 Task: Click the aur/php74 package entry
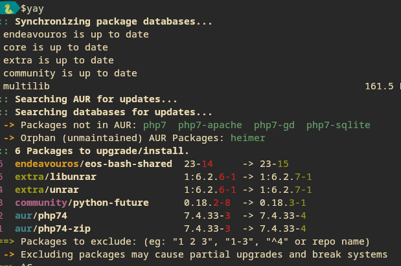click(x=41, y=216)
